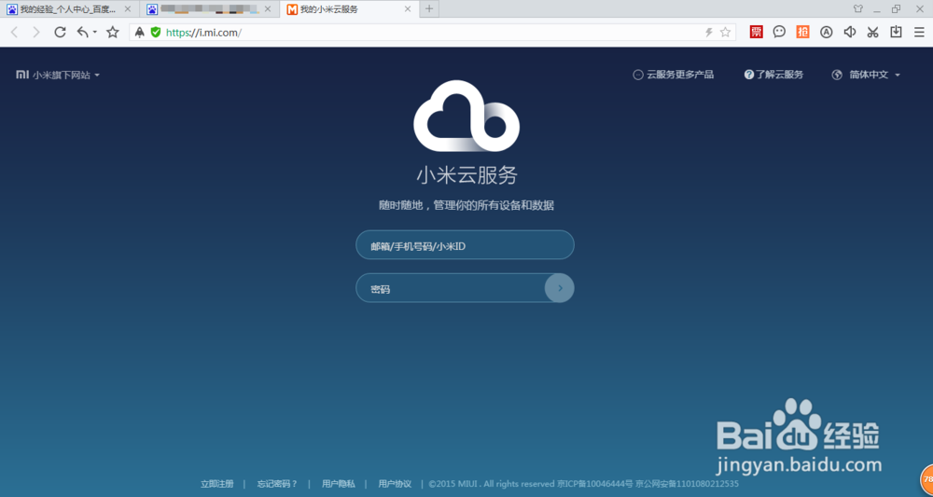Viewport: 933px width, 497px height.
Task: Click the white Mi Cloud logo
Action: coord(466,116)
